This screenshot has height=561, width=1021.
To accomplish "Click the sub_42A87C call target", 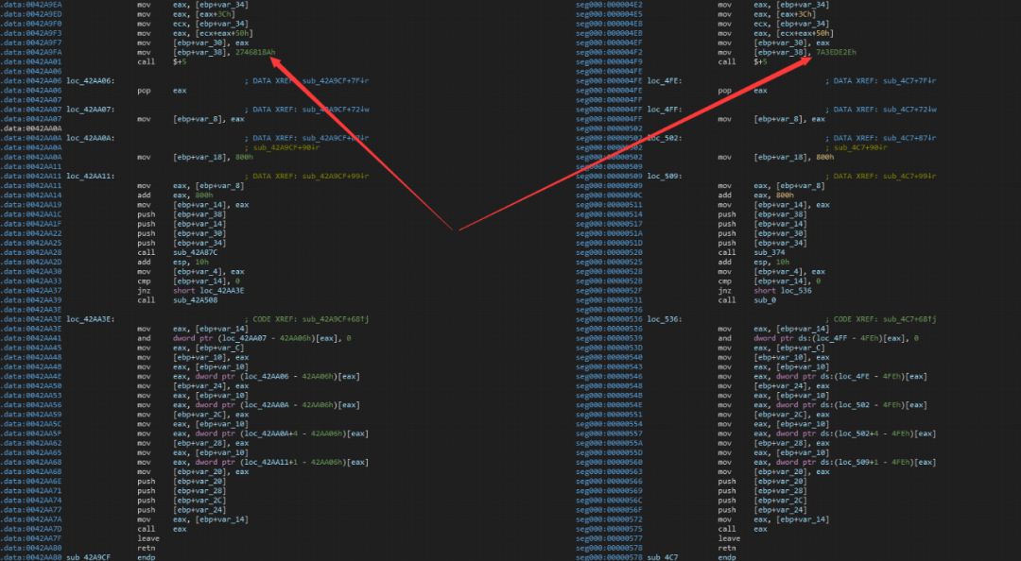I will coord(196,252).
